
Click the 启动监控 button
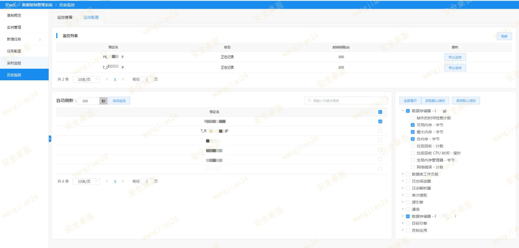119,101
